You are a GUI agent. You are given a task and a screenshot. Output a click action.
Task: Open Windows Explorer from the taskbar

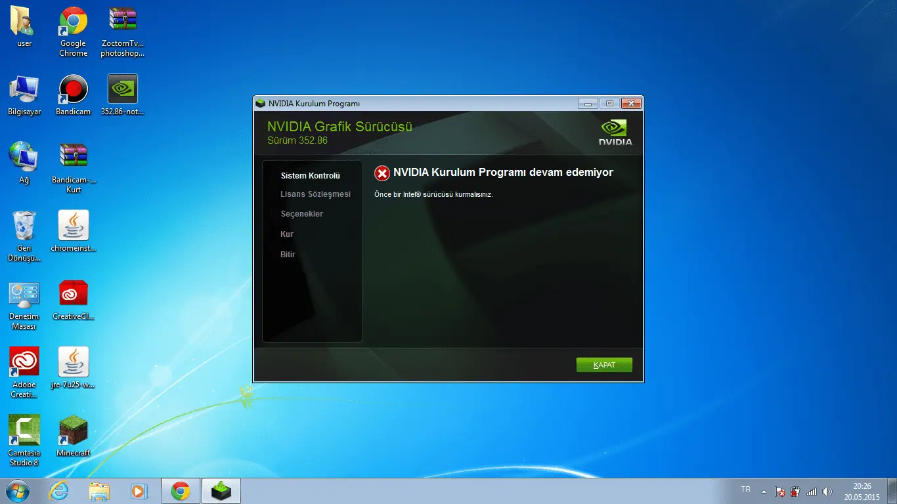tap(99, 491)
